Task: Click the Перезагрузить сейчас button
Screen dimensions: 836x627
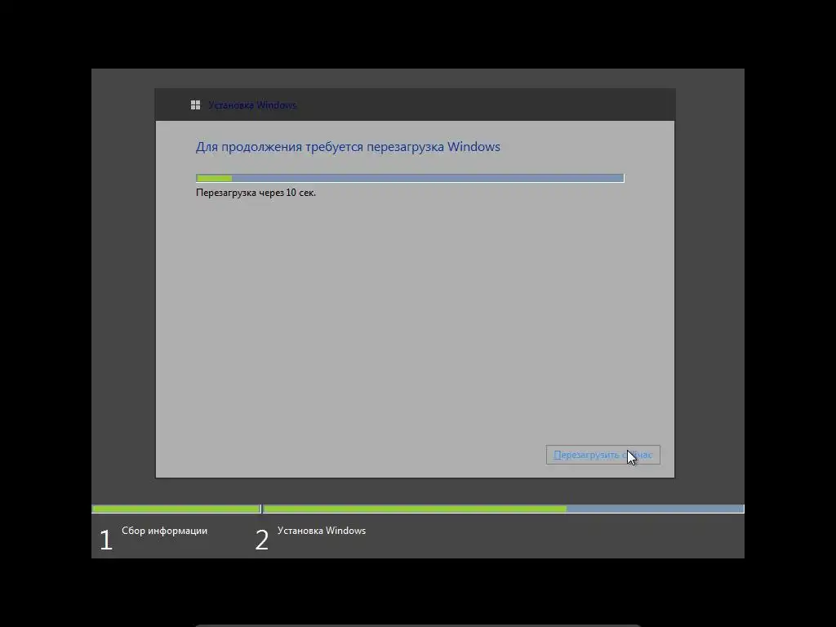Action: pyautogui.click(x=603, y=455)
